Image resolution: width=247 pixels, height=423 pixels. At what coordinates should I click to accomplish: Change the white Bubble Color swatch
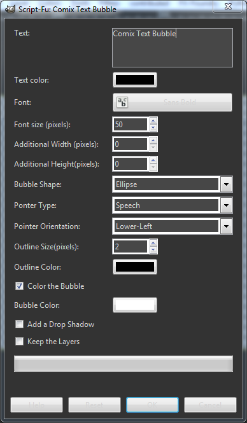[135, 305]
